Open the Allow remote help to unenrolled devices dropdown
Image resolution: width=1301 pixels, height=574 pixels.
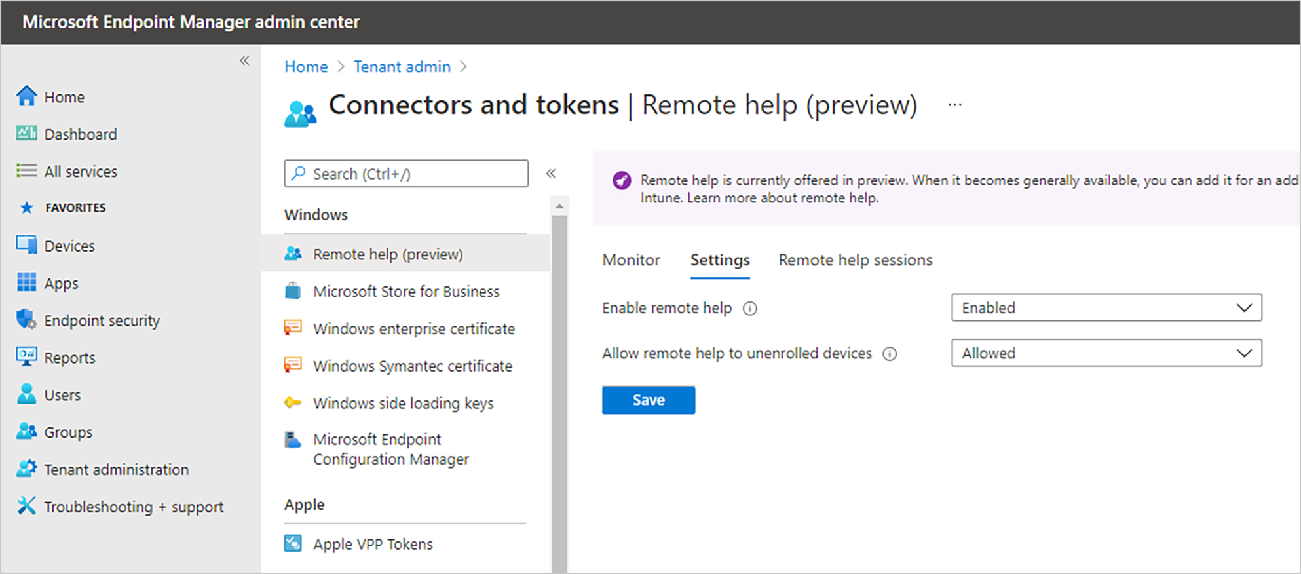[1106, 353]
